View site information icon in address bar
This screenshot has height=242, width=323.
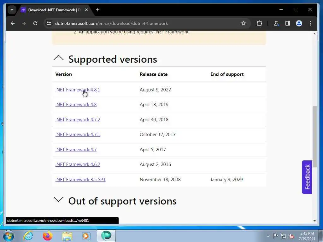pyautogui.click(x=49, y=23)
